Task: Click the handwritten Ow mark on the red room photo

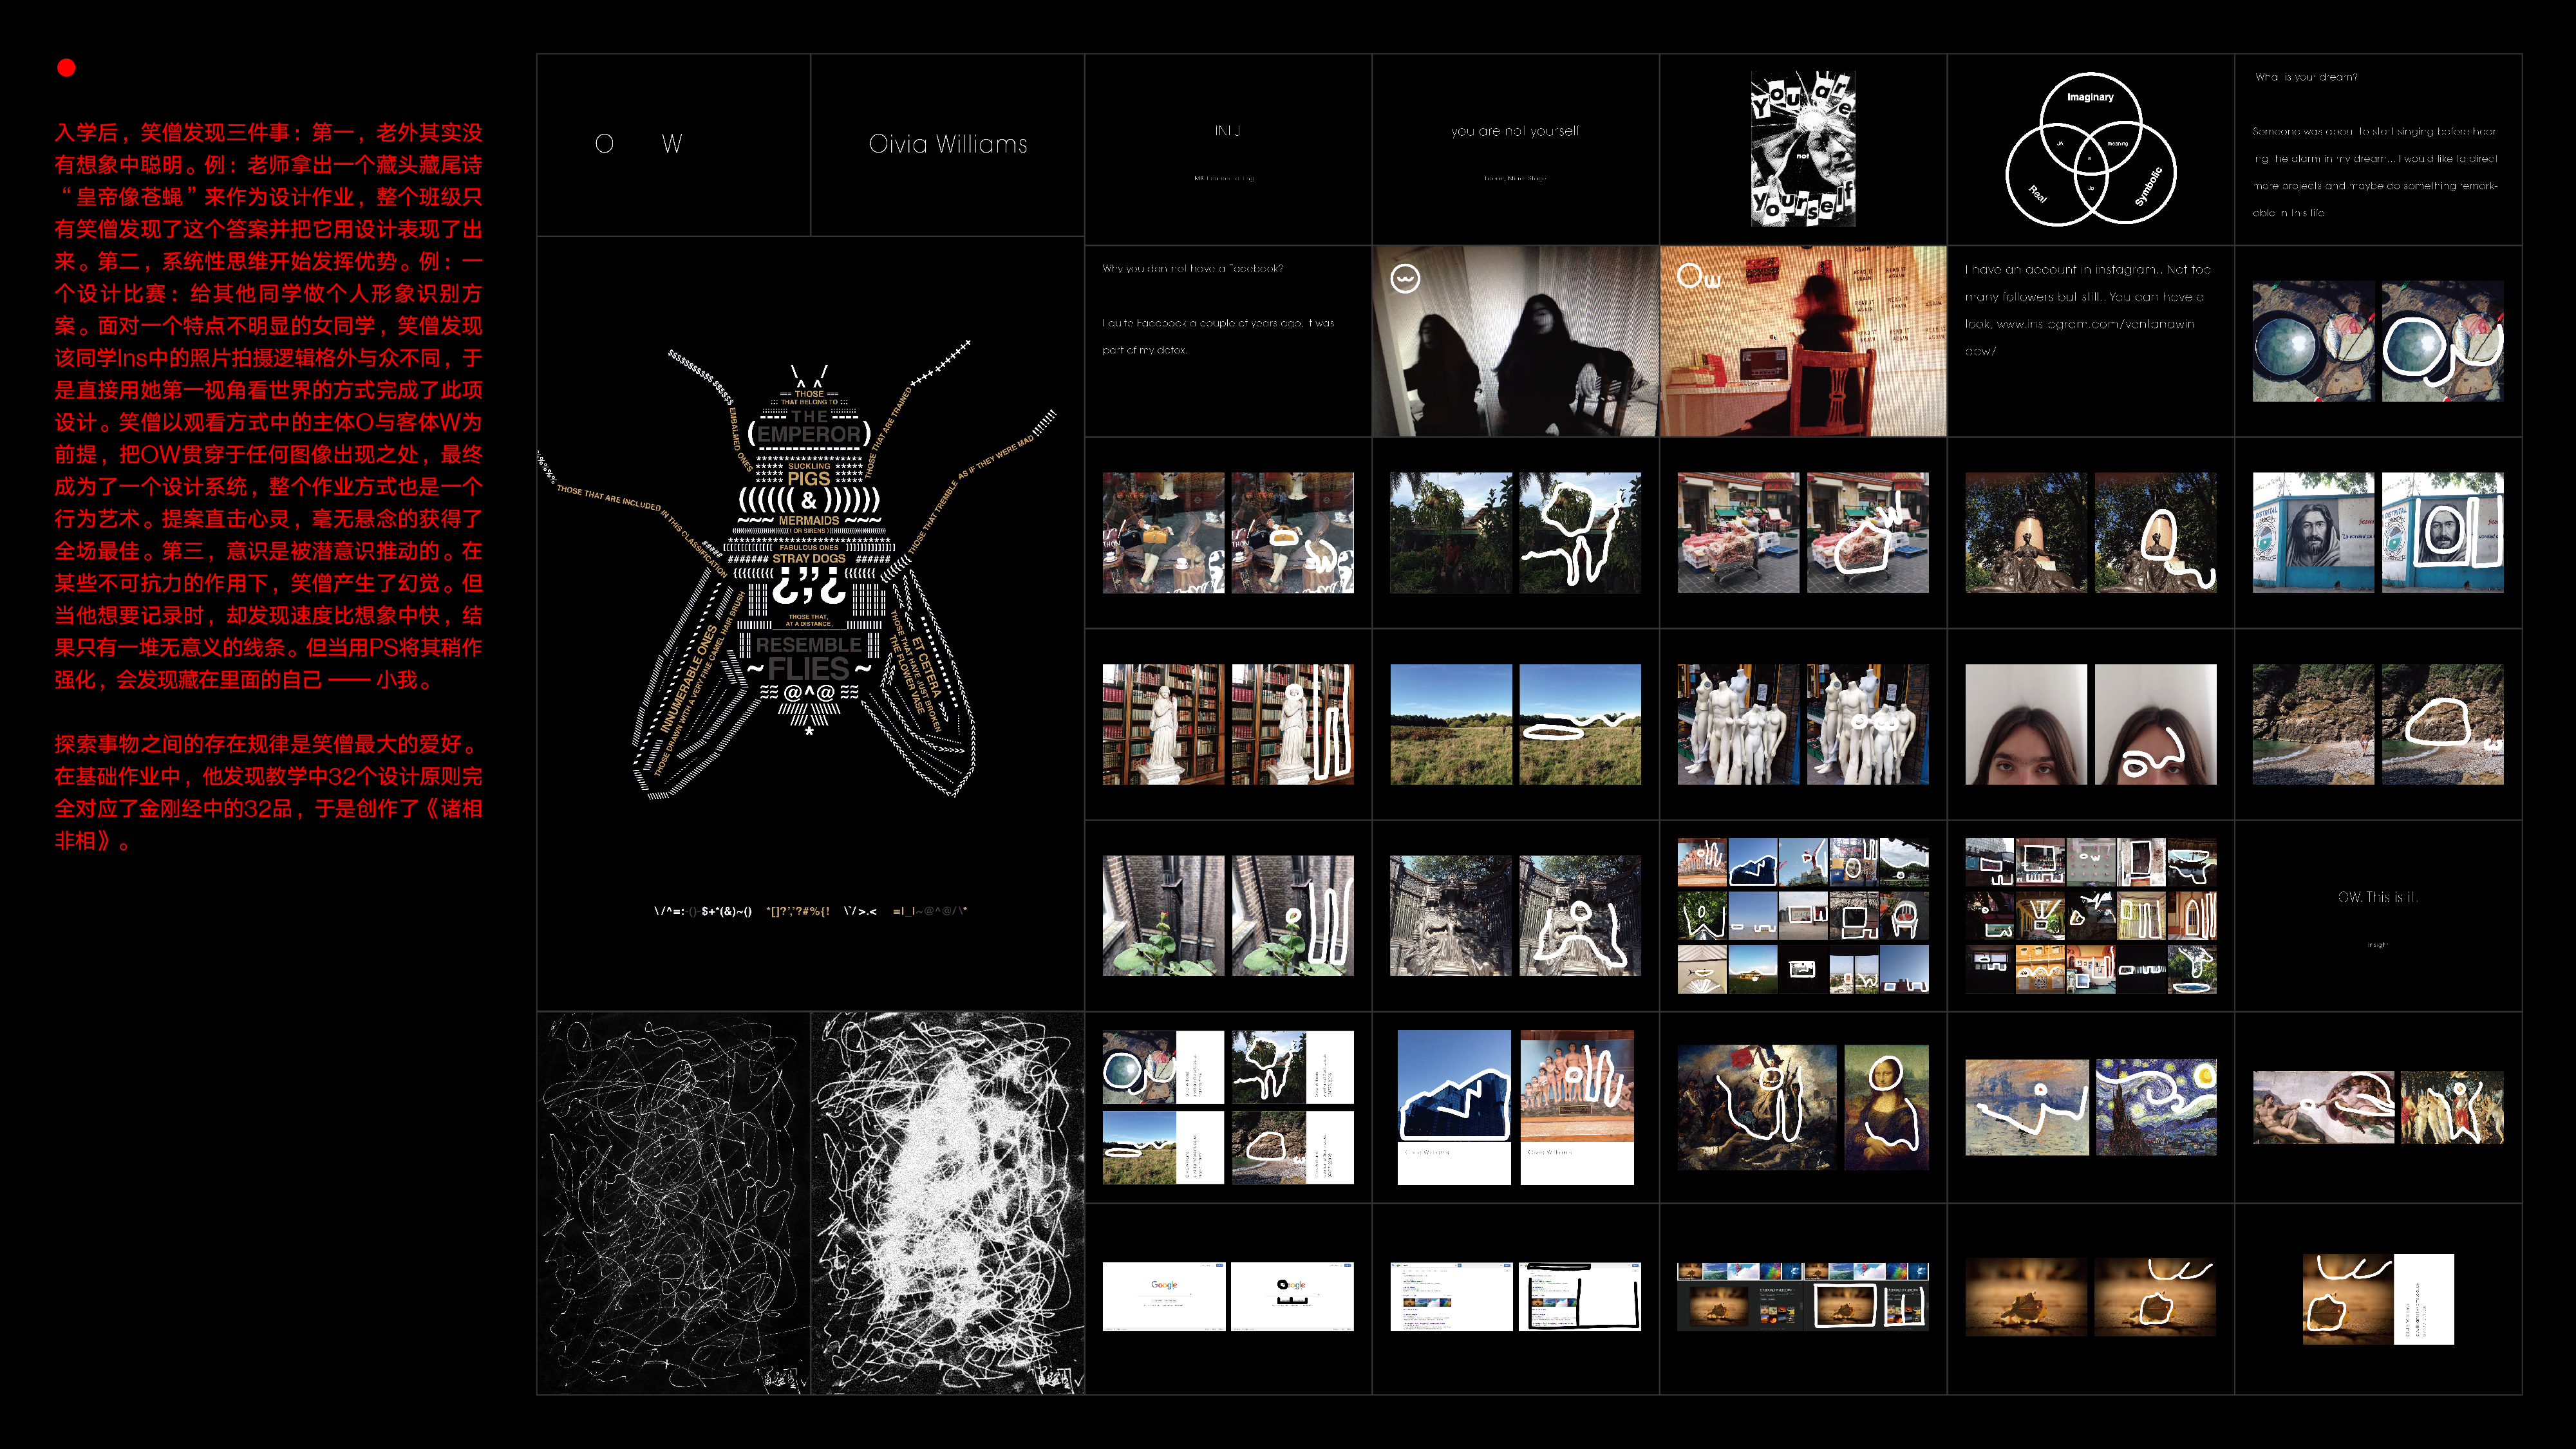Action: 1698,276
